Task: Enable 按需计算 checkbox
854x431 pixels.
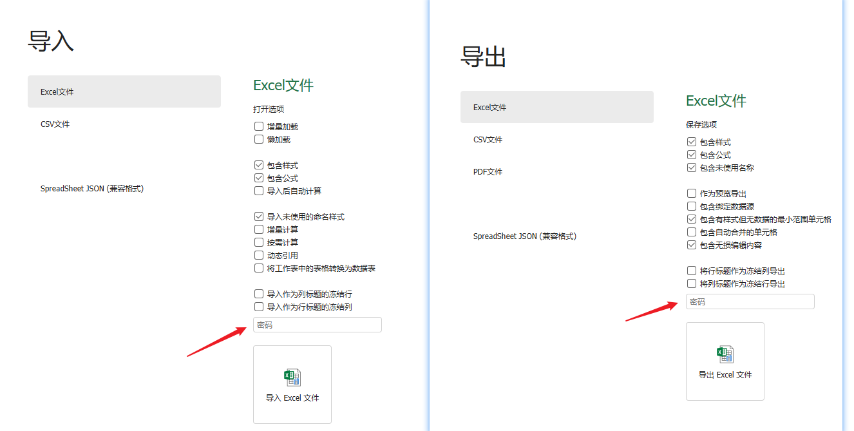Action: [259, 242]
